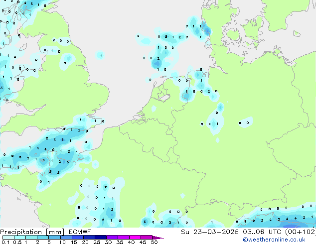The image size is (316, 244).
Task: Click the "(00+102)" forecast offset text
Action: tap(301, 232)
